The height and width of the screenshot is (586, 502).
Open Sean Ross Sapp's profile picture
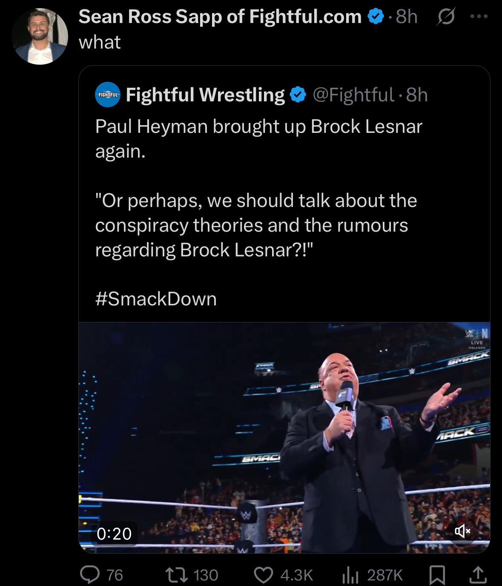40,37
